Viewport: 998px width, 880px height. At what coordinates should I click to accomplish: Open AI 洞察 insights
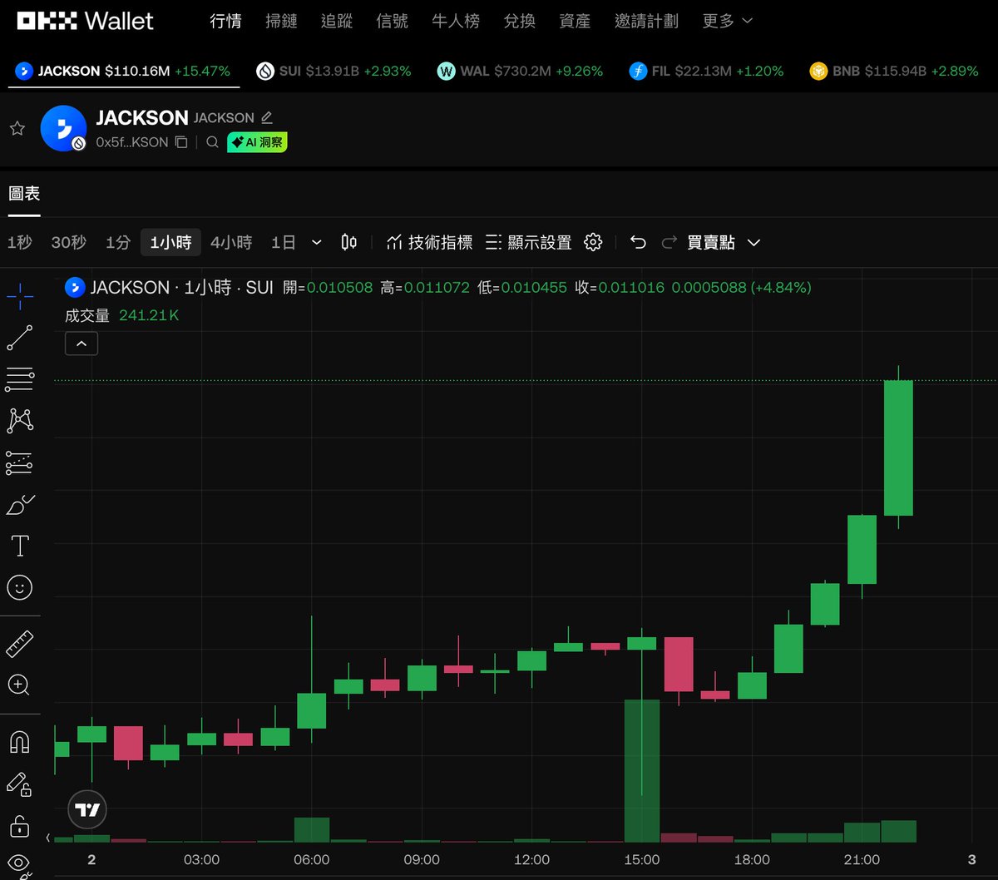(257, 142)
